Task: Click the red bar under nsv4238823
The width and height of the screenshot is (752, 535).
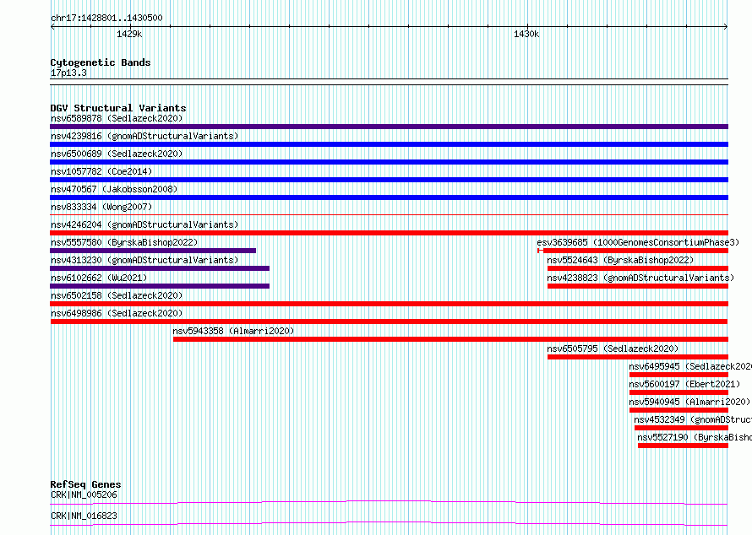Action: click(638, 286)
